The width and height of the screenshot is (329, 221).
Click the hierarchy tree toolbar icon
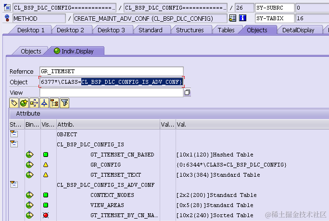click(54, 103)
